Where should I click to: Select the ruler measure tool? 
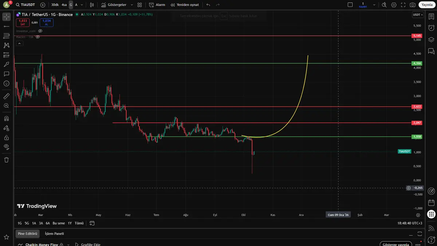6,96
